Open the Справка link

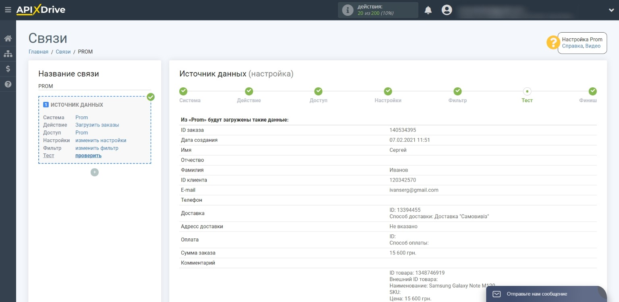pyautogui.click(x=572, y=46)
